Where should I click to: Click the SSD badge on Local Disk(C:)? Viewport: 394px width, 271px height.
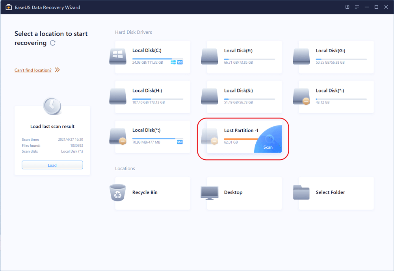pyautogui.click(x=180, y=62)
